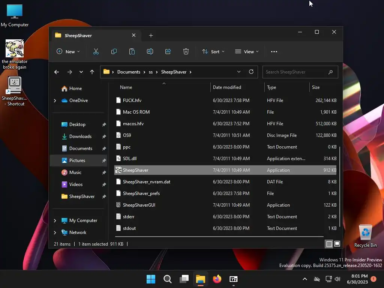Open Home in navigation pane
Screen dimensions: 384x288
[x=75, y=88]
